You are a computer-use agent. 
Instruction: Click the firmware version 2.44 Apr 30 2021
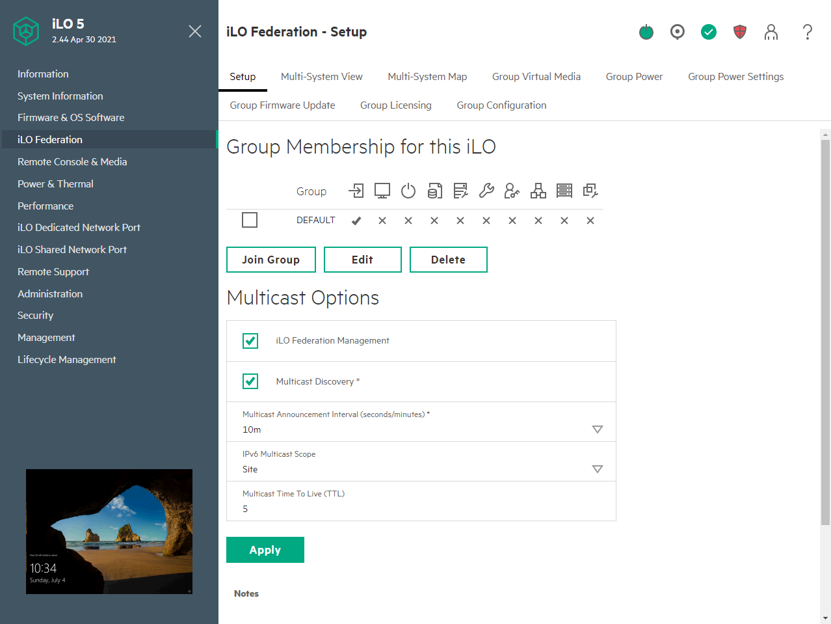click(84, 40)
